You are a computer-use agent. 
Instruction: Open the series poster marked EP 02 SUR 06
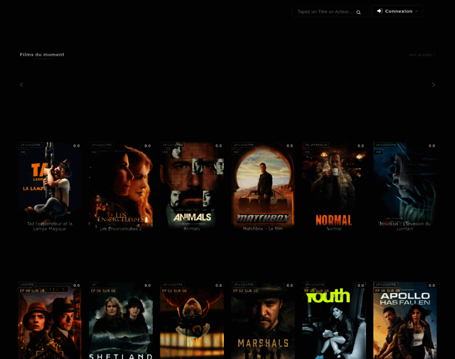click(x=192, y=321)
